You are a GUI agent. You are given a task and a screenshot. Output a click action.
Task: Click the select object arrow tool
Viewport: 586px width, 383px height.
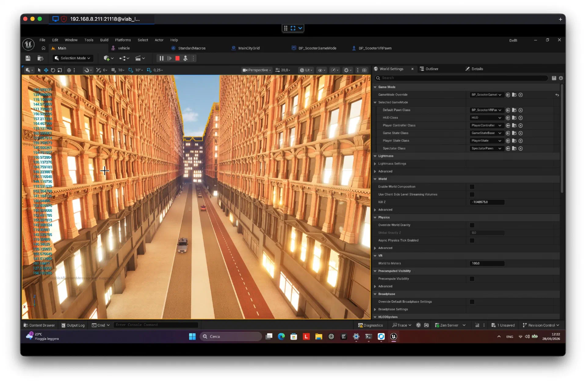tap(39, 70)
